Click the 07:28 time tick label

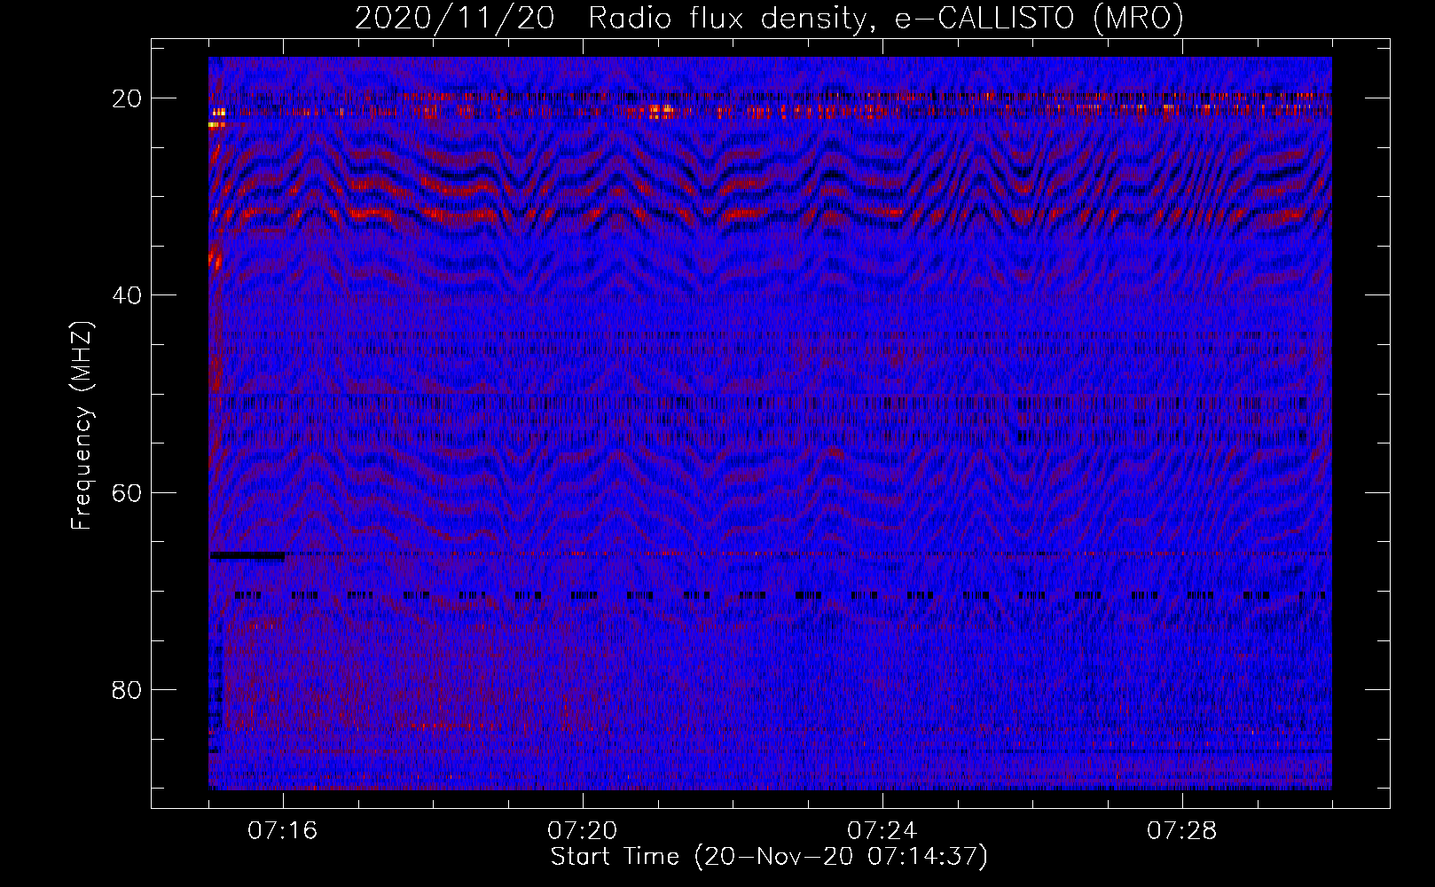click(1182, 831)
